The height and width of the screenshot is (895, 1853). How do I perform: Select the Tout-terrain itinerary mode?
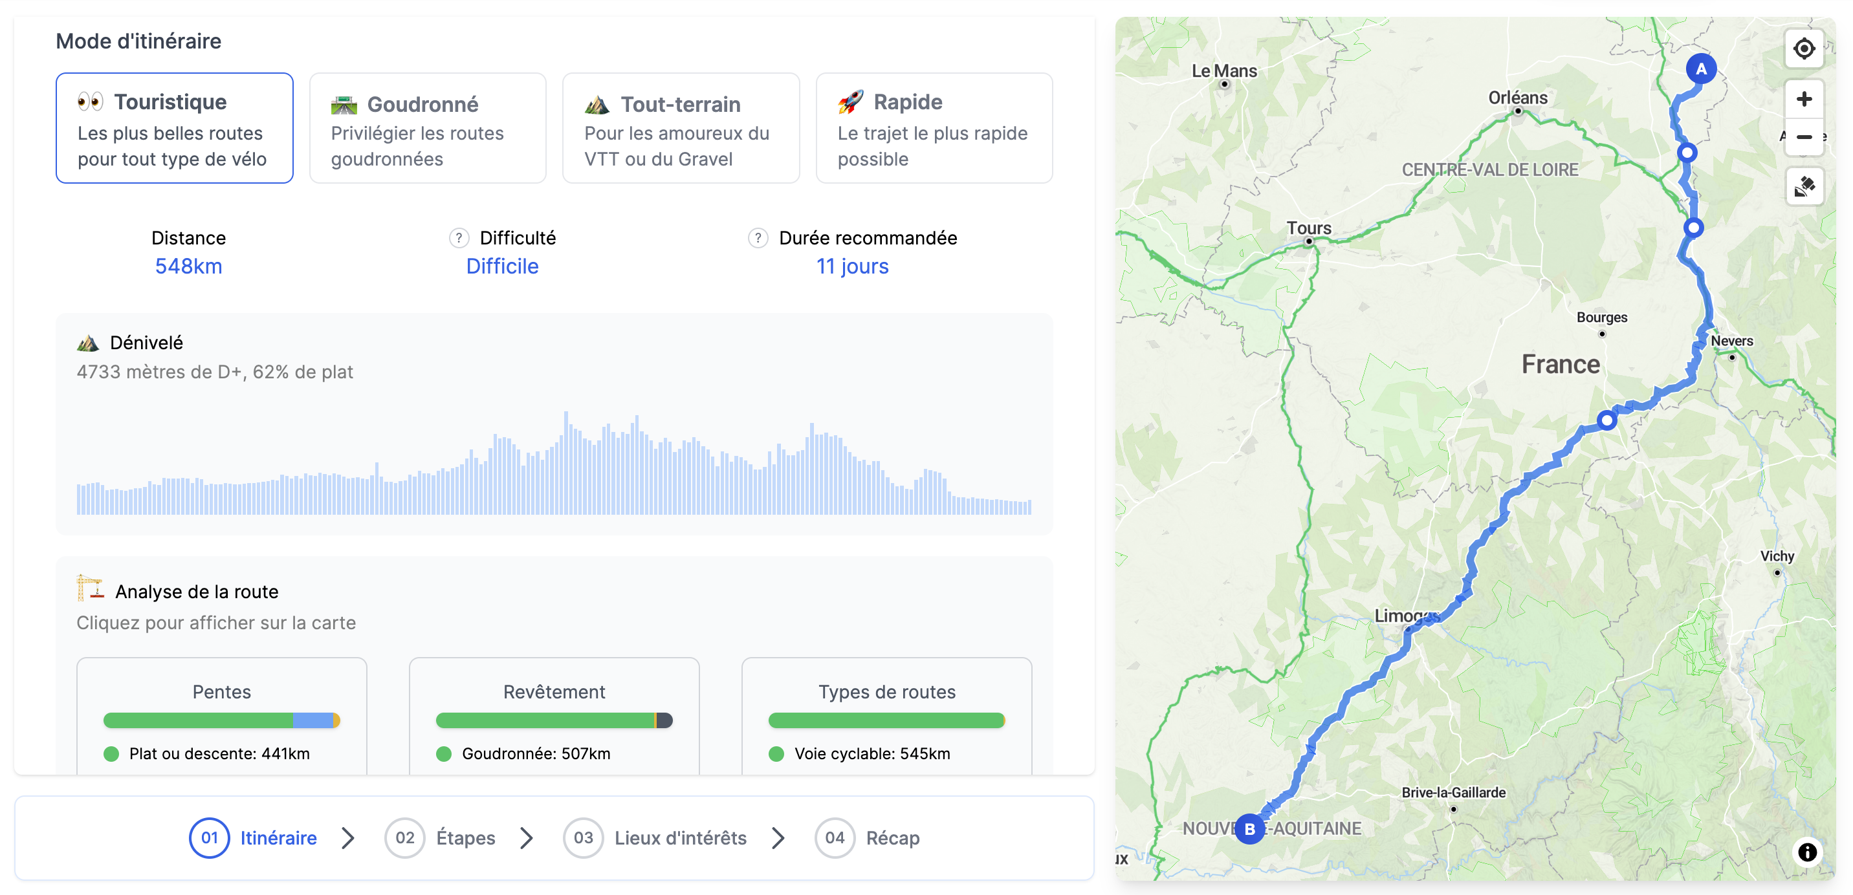[x=681, y=128]
